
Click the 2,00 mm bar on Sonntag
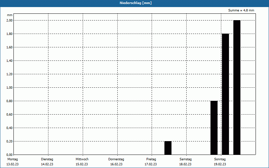point(237,87)
